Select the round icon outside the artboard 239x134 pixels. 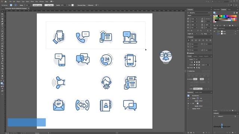point(166,57)
